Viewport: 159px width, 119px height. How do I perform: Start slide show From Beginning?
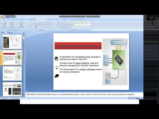point(4,25)
